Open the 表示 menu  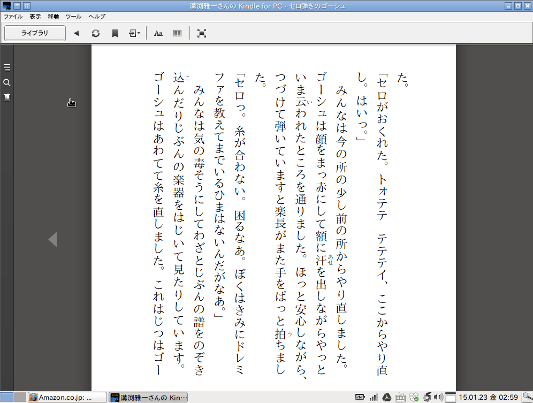[x=35, y=17]
